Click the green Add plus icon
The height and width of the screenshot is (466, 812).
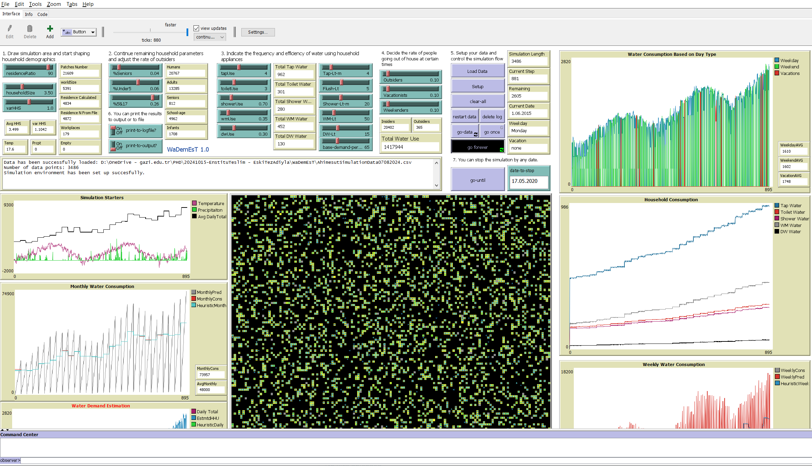50,28
